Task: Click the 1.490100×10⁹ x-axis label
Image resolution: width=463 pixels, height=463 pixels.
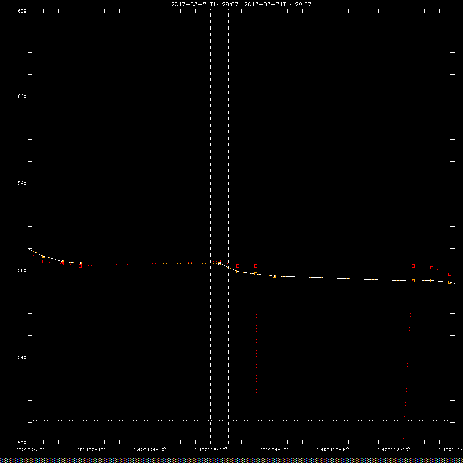Action: (x=28, y=450)
